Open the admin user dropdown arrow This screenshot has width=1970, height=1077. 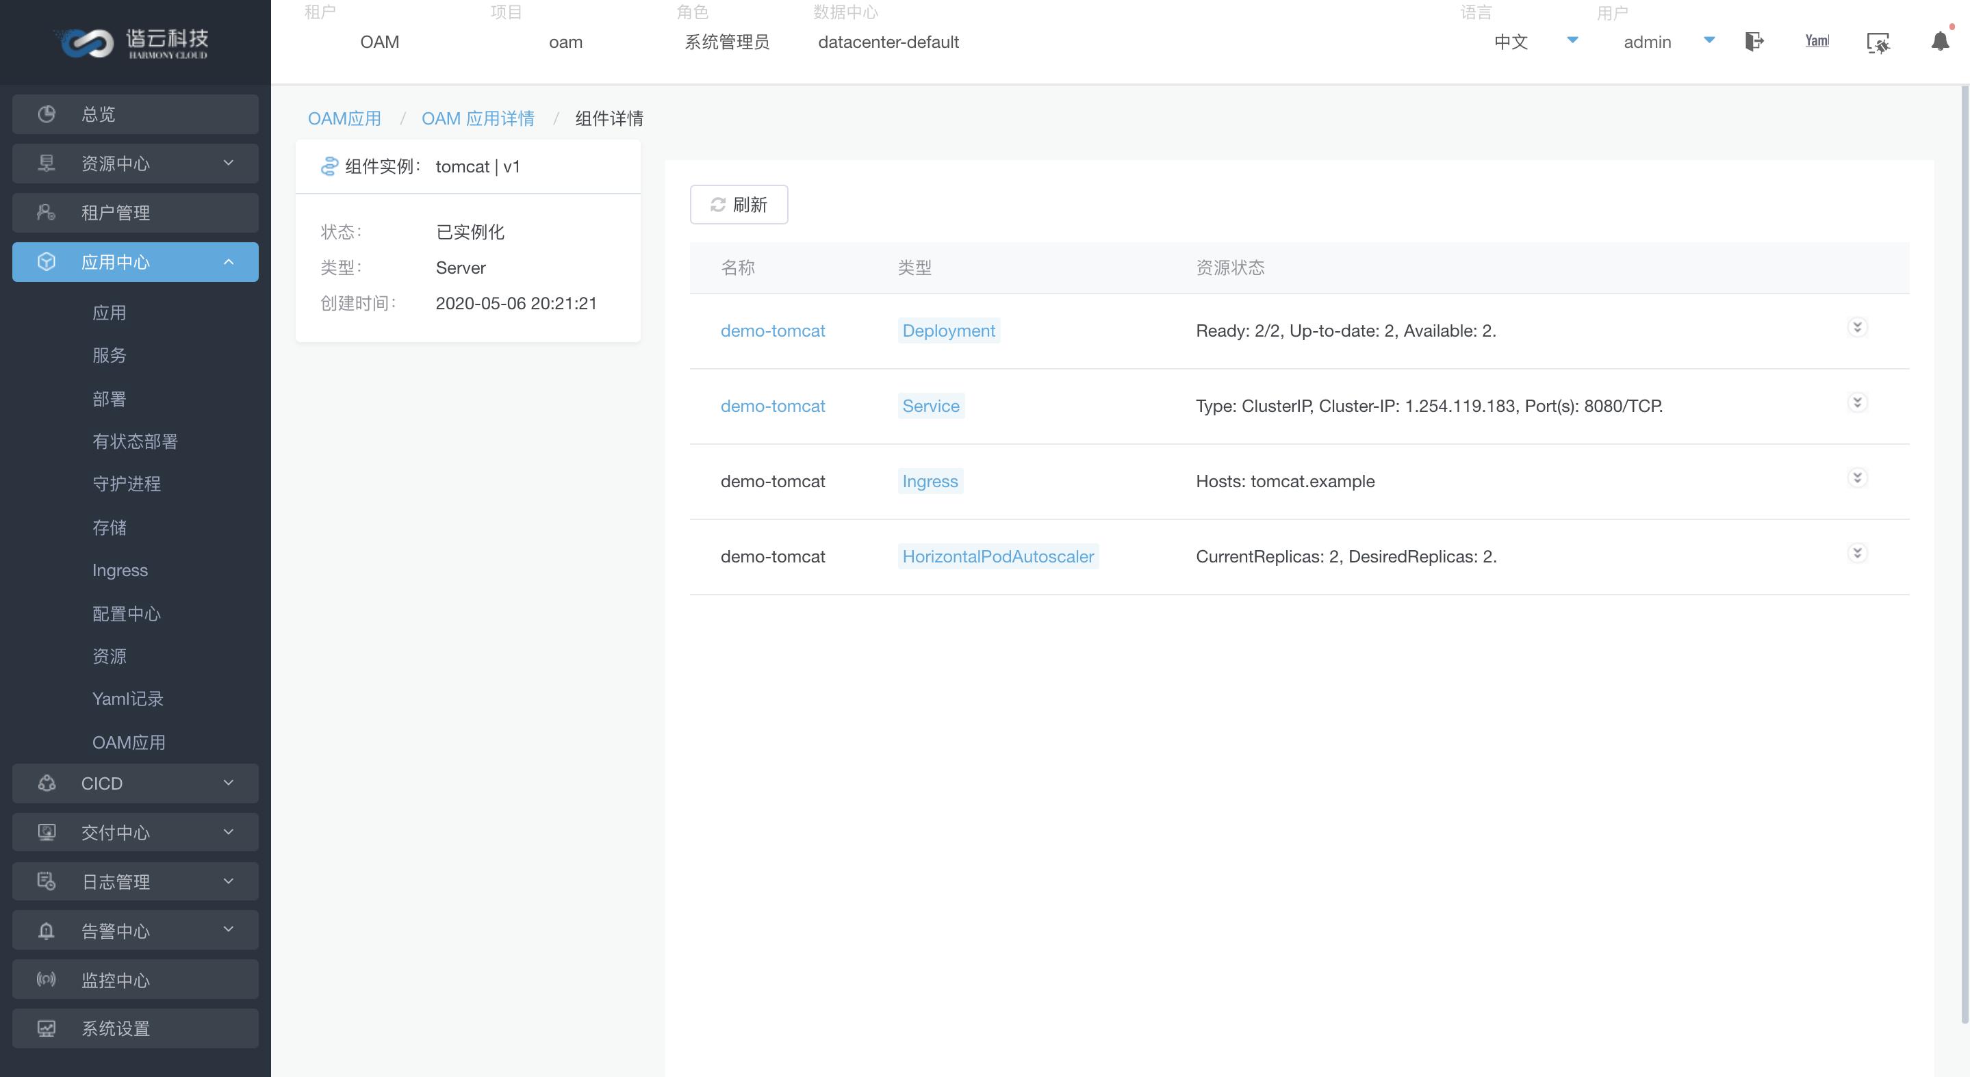point(1709,40)
